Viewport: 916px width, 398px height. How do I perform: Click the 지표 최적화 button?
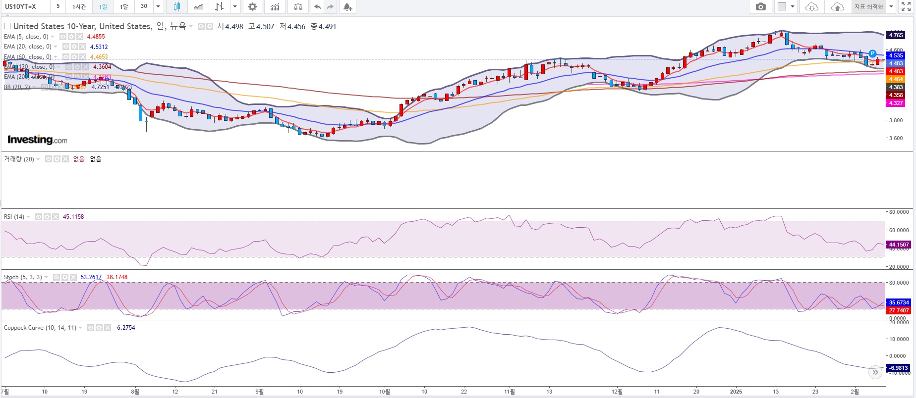(868, 6)
